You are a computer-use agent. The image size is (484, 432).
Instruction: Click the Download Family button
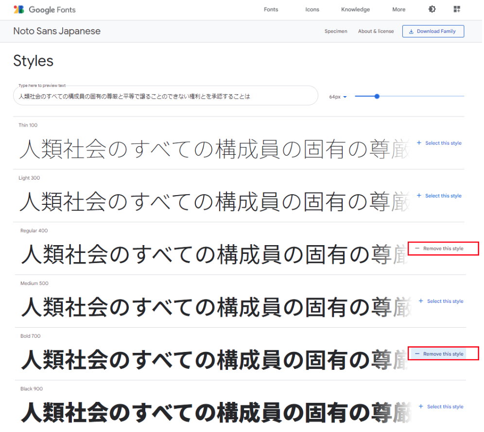433,32
